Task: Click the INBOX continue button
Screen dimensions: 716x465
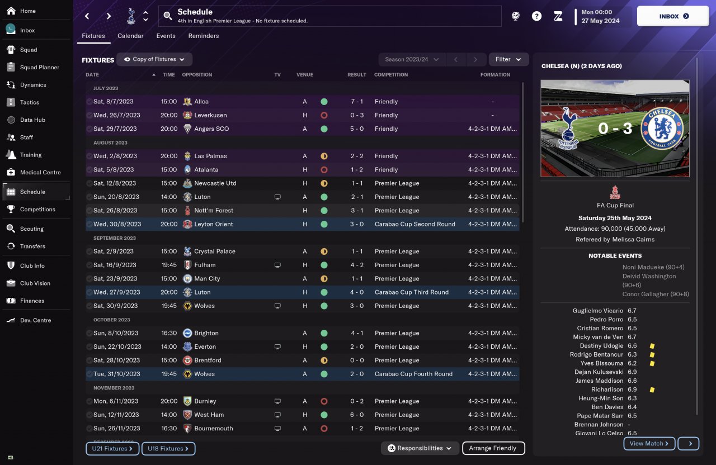Action: point(674,16)
